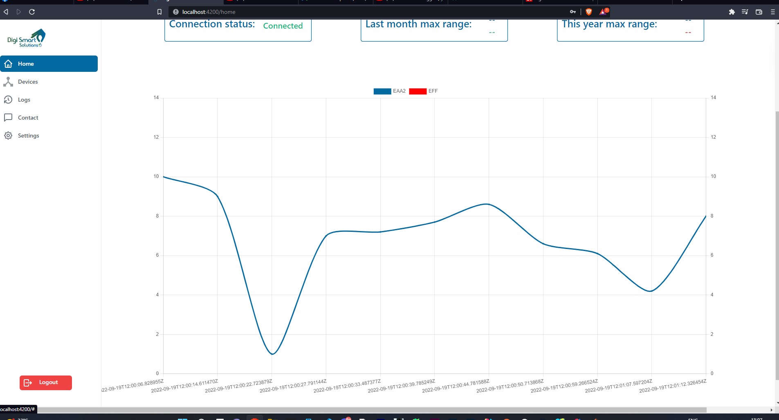Toggle the EFF series in the chart legend

pyautogui.click(x=426, y=91)
